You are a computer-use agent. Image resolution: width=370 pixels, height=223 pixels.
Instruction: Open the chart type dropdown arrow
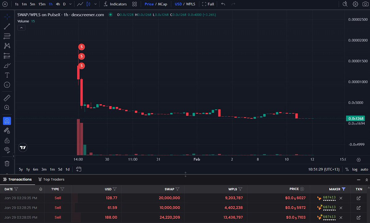click(x=95, y=4)
